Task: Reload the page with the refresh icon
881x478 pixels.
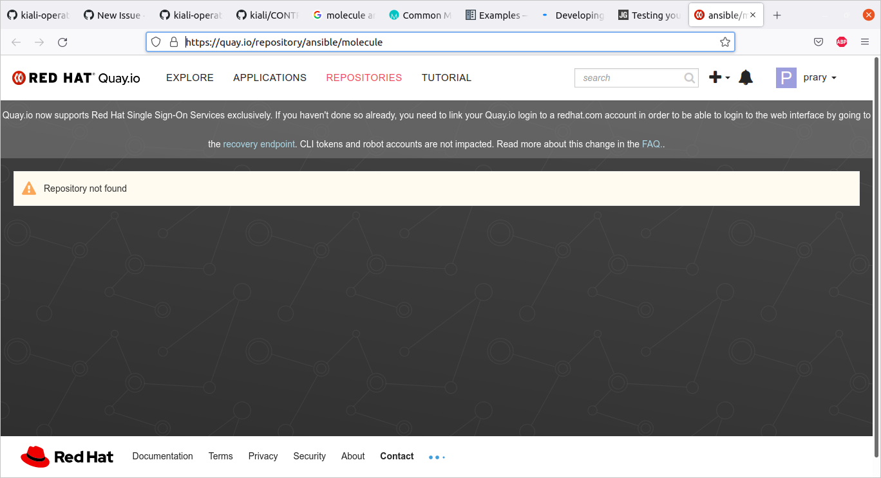Action: [62, 41]
